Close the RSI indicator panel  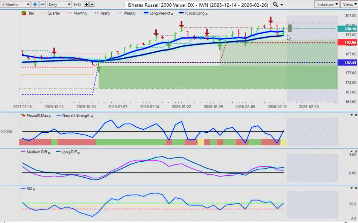355,189
